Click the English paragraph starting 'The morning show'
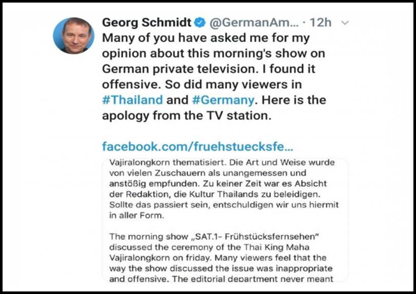416x294 pixels. pyautogui.click(x=221, y=258)
